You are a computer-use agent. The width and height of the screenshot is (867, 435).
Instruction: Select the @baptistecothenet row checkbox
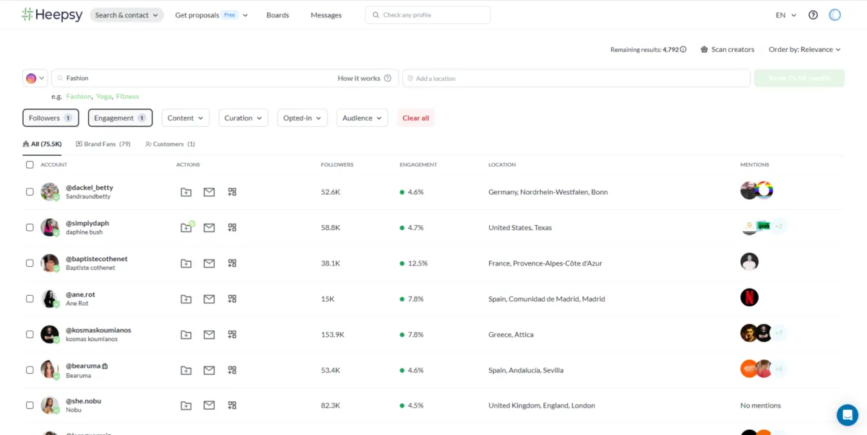point(30,263)
